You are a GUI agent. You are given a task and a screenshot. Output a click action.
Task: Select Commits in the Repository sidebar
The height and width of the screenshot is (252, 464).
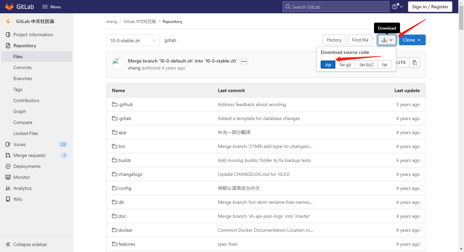pyautogui.click(x=22, y=67)
